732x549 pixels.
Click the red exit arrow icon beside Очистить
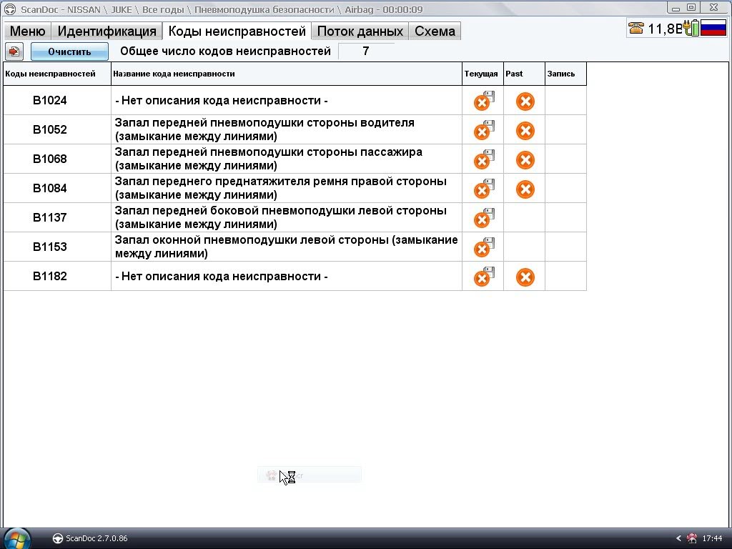pyautogui.click(x=14, y=51)
